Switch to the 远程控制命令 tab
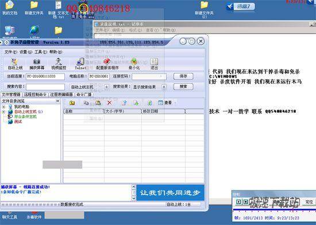316x225 pixels. pos(35,94)
